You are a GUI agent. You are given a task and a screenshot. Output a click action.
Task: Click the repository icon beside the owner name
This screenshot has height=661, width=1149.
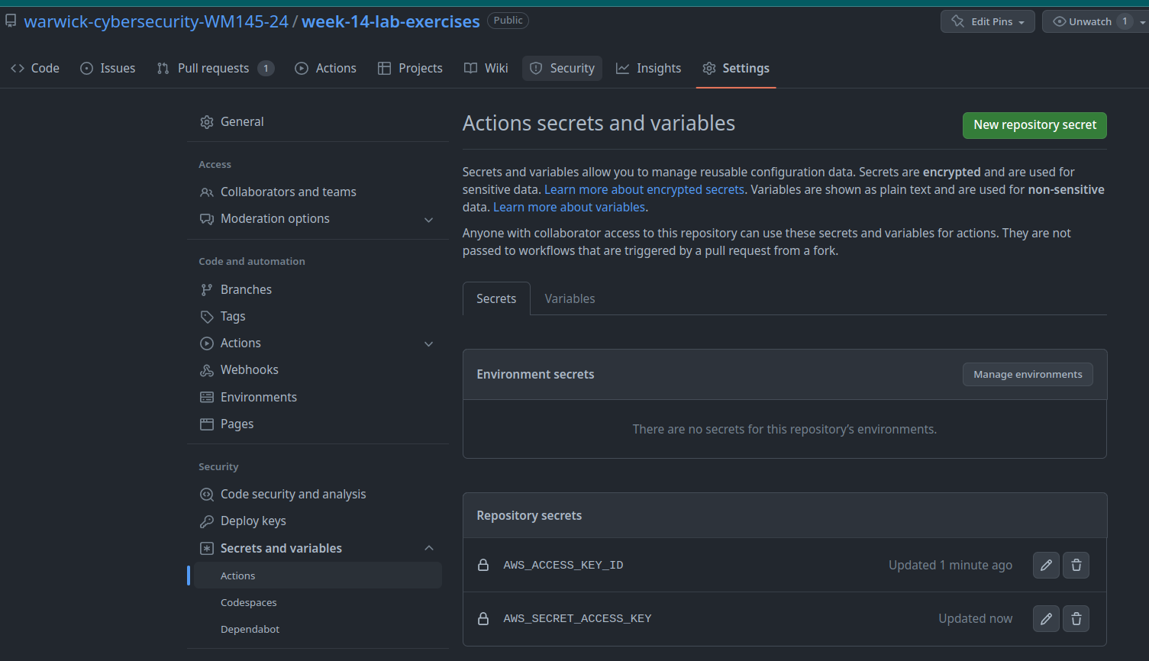(11, 21)
